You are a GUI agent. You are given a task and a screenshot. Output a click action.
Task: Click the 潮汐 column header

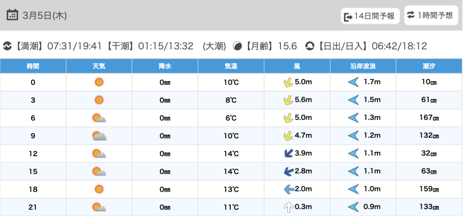point(429,66)
